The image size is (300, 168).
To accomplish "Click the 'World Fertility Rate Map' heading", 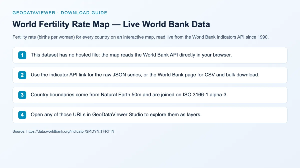I will coord(111,24).
